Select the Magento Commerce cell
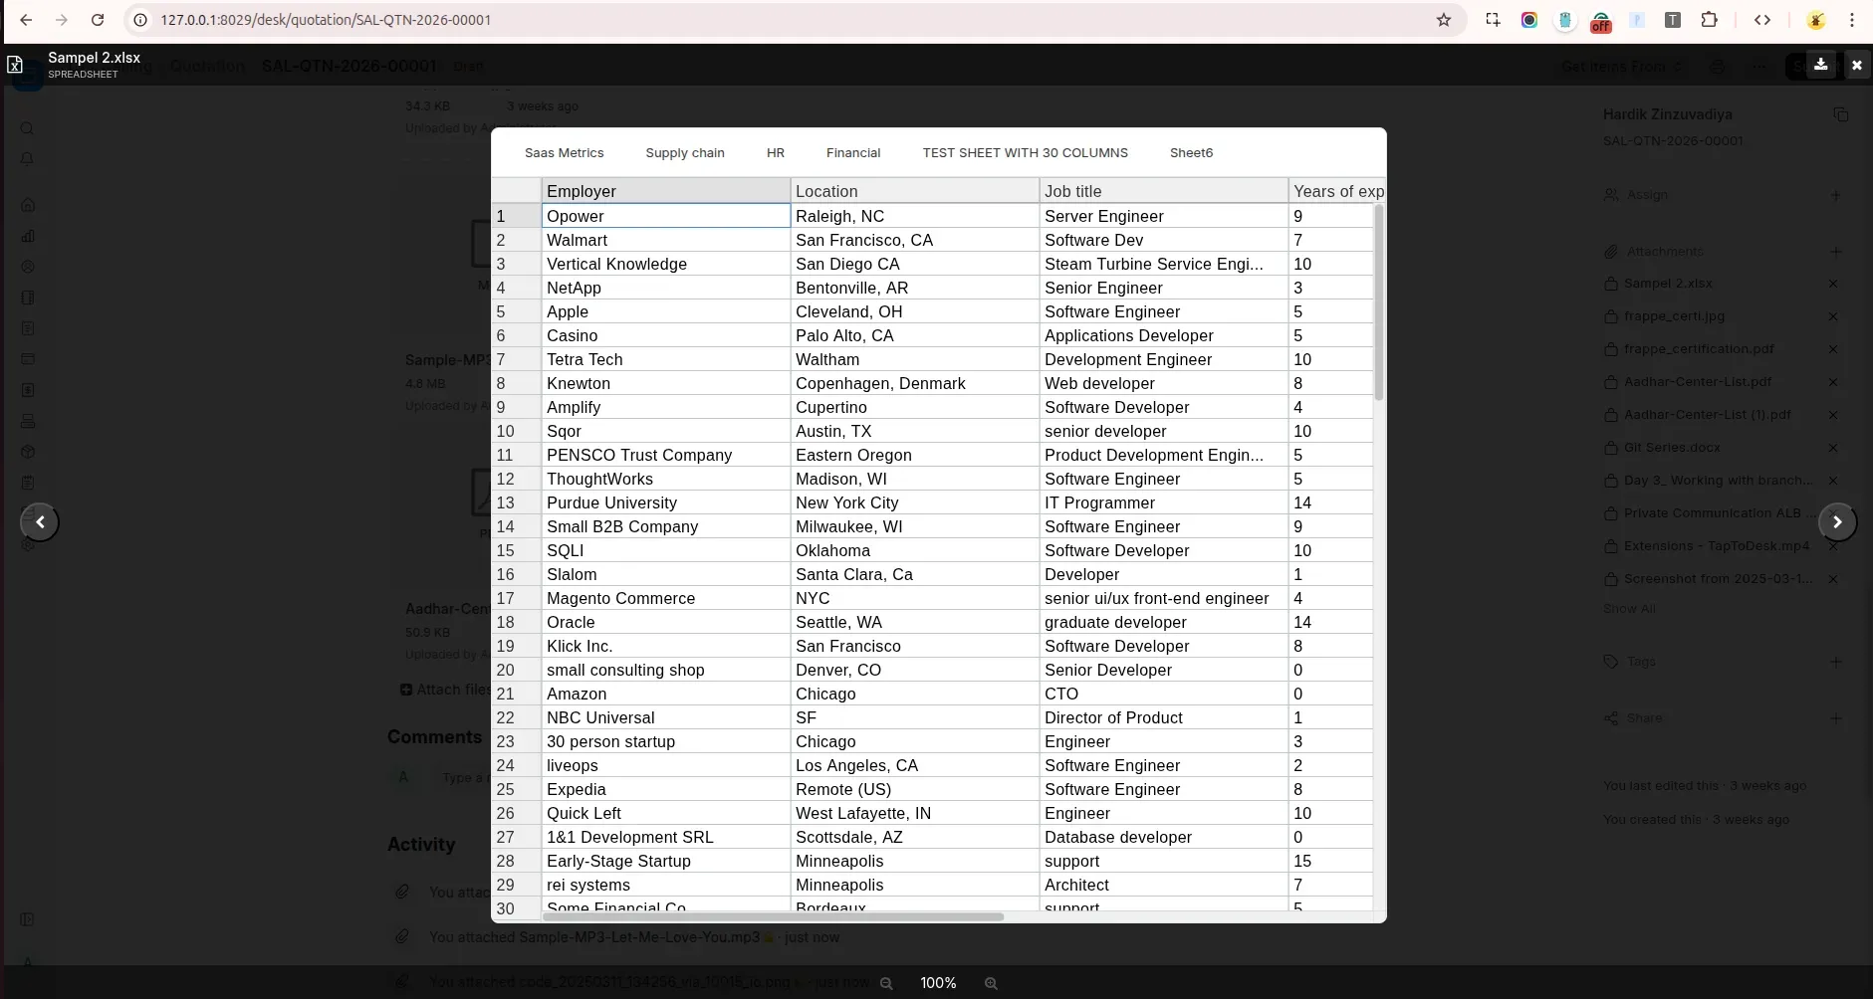This screenshot has height=999, width=1873. (x=666, y=598)
